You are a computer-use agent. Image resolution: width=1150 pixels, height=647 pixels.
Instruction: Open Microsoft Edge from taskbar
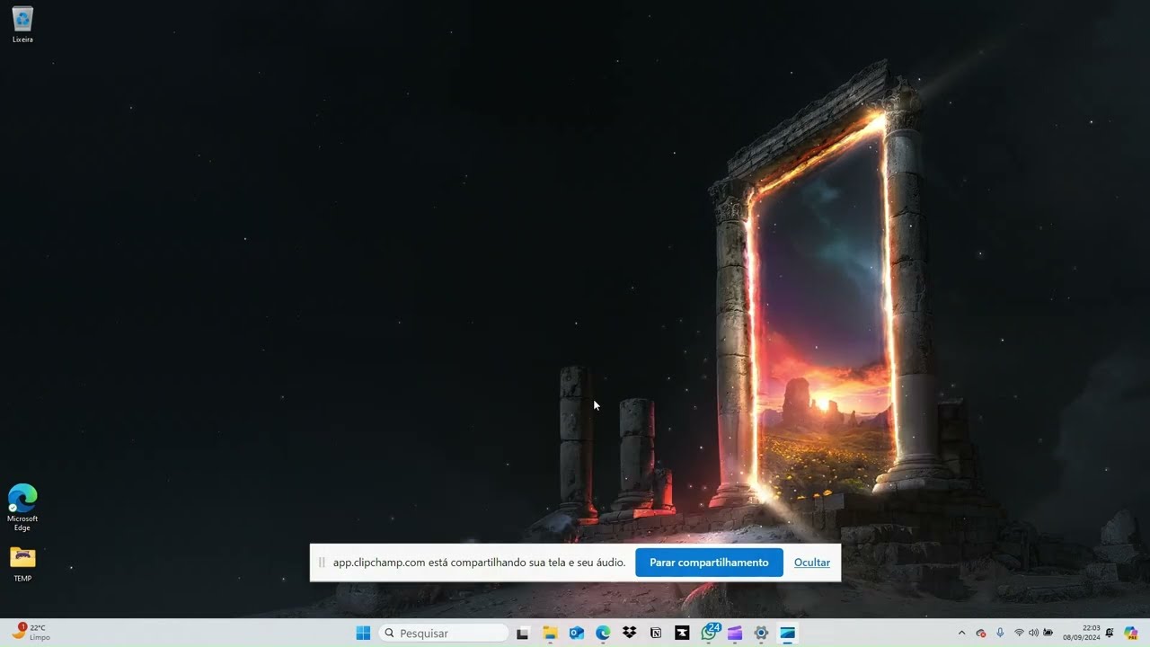pyautogui.click(x=603, y=634)
